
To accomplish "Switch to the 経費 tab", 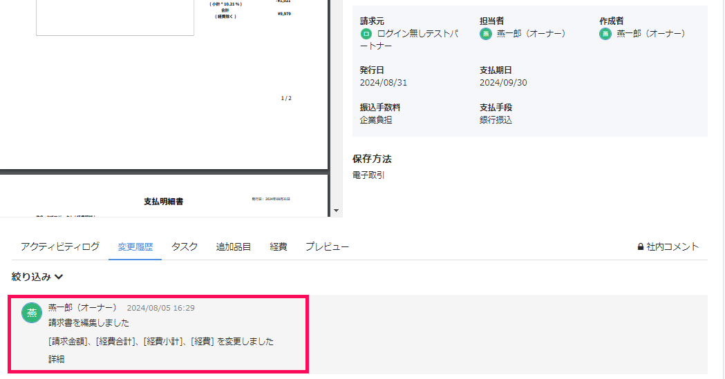I will tap(279, 247).
